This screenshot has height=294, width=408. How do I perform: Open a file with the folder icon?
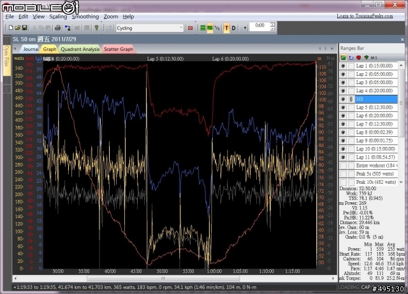(17, 28)
